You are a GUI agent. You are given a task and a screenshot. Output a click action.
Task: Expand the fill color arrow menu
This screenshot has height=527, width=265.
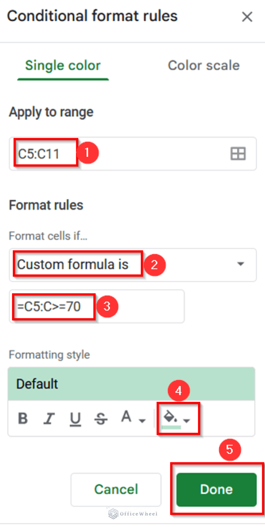coord(187,421)
